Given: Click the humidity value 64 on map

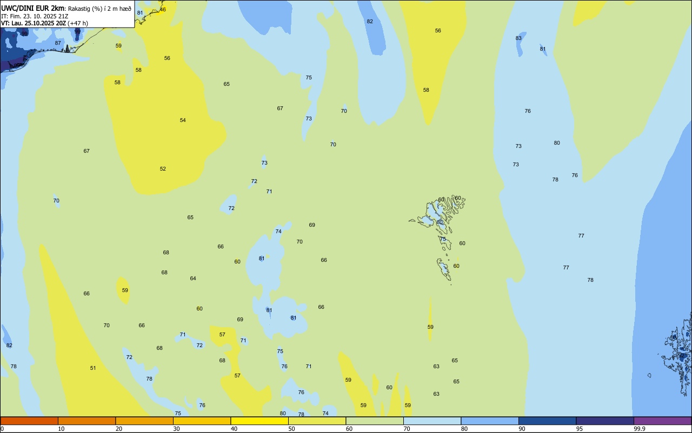Looking at the screenshot, I should (193, 279).
